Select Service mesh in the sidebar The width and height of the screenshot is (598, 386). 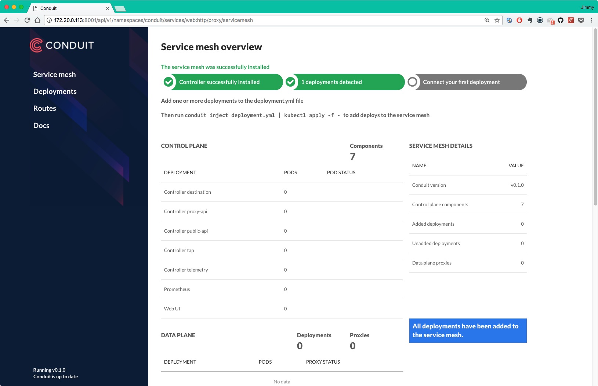tap(54, 74)
